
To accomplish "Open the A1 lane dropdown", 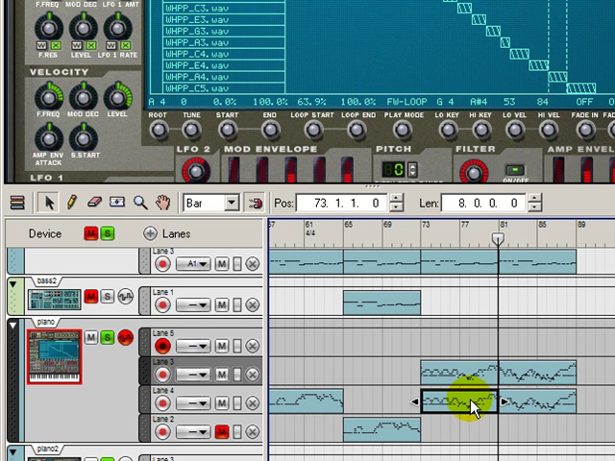I will [x=193, y=264].
